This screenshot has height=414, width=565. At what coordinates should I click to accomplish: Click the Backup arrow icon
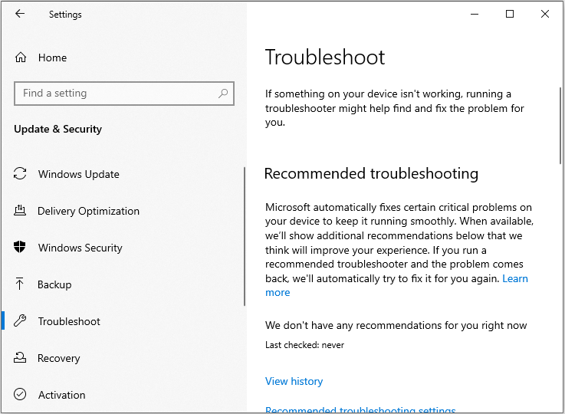point(21,284)
